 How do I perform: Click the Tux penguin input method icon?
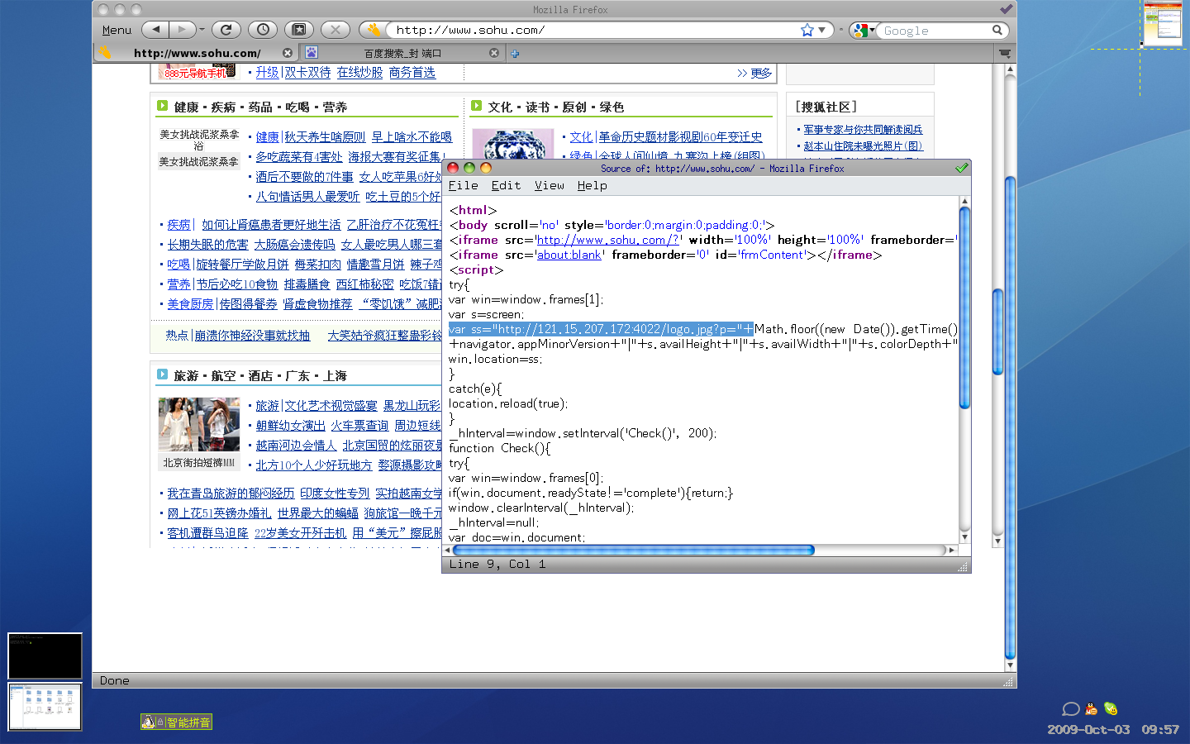(148, 722)
